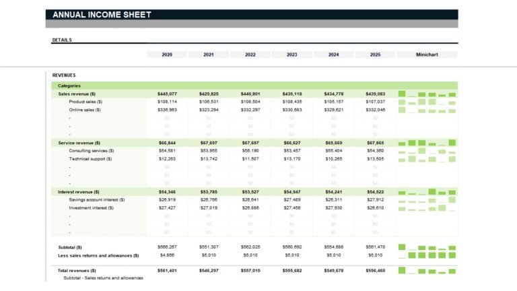Click the ANNUAL INCOME SHEET title

click(x=102, y=15)
